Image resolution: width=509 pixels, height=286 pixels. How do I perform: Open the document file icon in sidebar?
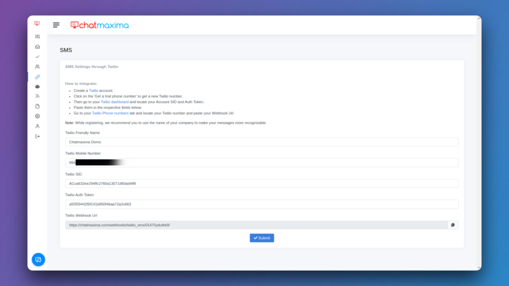(37, 106)
